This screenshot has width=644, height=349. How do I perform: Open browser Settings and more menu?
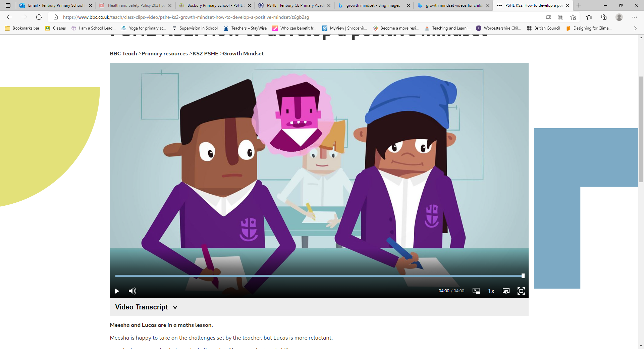click(634, 17)
